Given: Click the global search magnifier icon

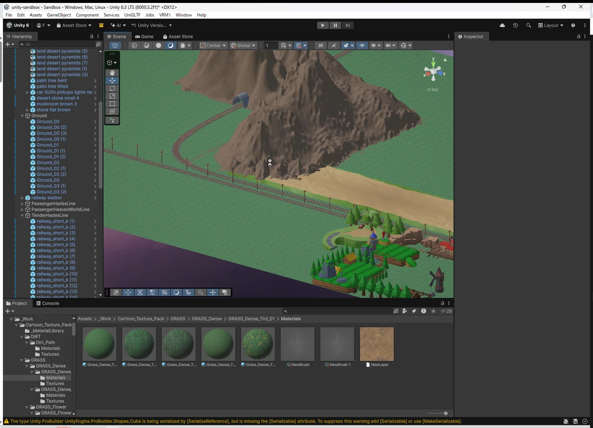Looking at the screenshot, I should 529,25.
